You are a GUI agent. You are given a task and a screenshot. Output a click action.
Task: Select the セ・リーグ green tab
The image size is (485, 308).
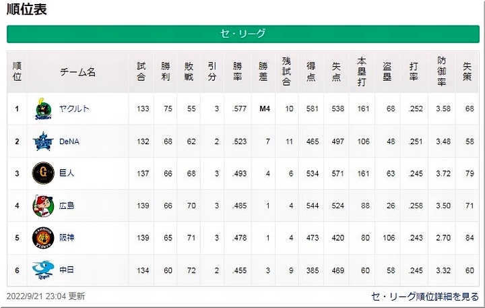[x=243, y=34]
